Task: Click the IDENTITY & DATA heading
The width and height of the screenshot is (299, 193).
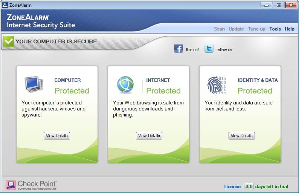Action: tap(258, 80)
